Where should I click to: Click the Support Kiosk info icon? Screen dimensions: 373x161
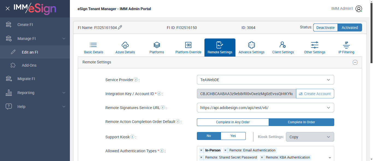(x=132, y=137)
